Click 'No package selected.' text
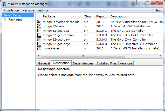This screenshot has height=111, width=165. coord(54,69)
